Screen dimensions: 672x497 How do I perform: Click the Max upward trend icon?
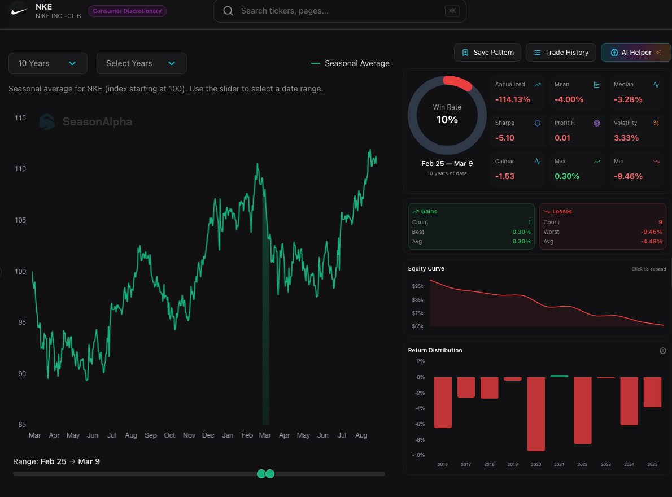click(596, 162)
